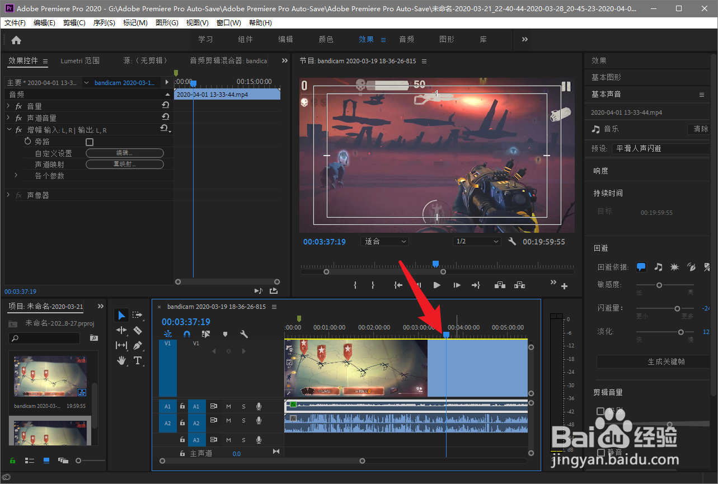This screenshot has height=484, width=718.
Task: Expand the 声像器 section
Action: [8, 195]
